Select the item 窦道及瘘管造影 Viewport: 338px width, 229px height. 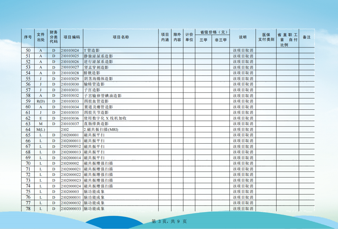click(x=98, y=107)
